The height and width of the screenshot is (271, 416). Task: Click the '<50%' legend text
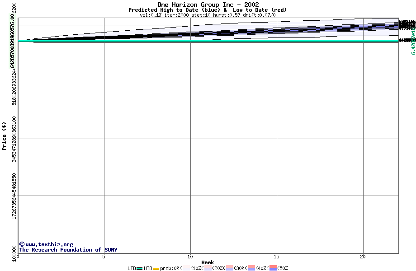pos(282,268)
